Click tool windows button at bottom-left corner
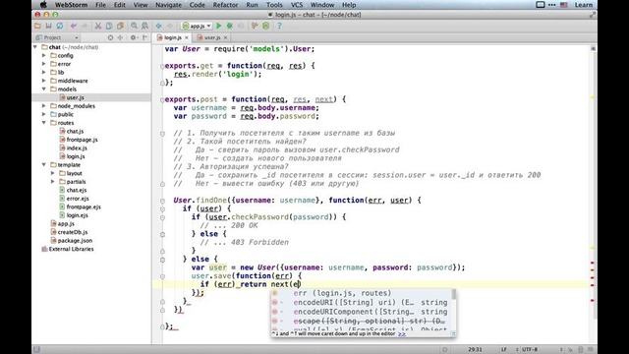 [36, 350]
